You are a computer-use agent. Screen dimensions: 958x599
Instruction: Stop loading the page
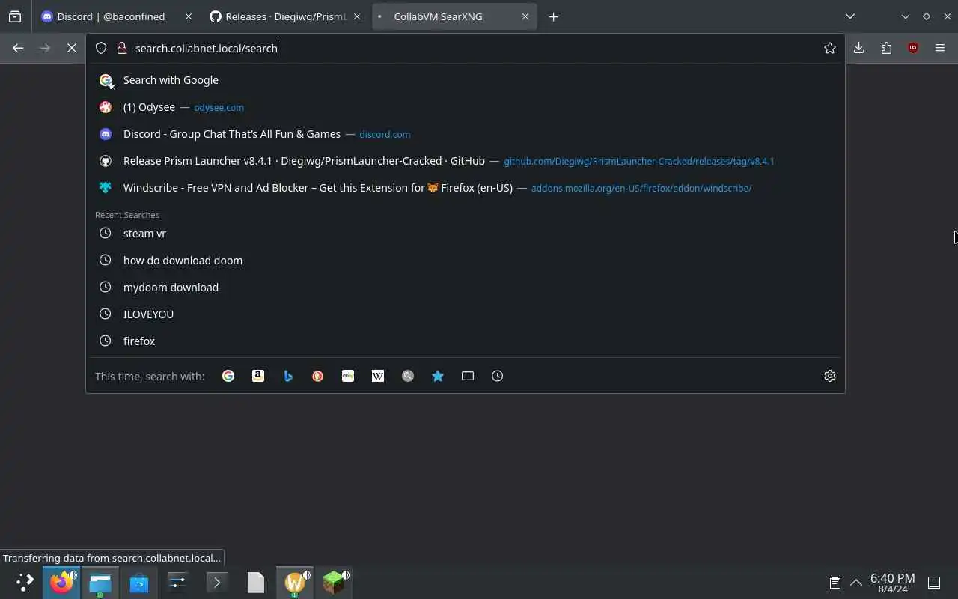[72, 48]
